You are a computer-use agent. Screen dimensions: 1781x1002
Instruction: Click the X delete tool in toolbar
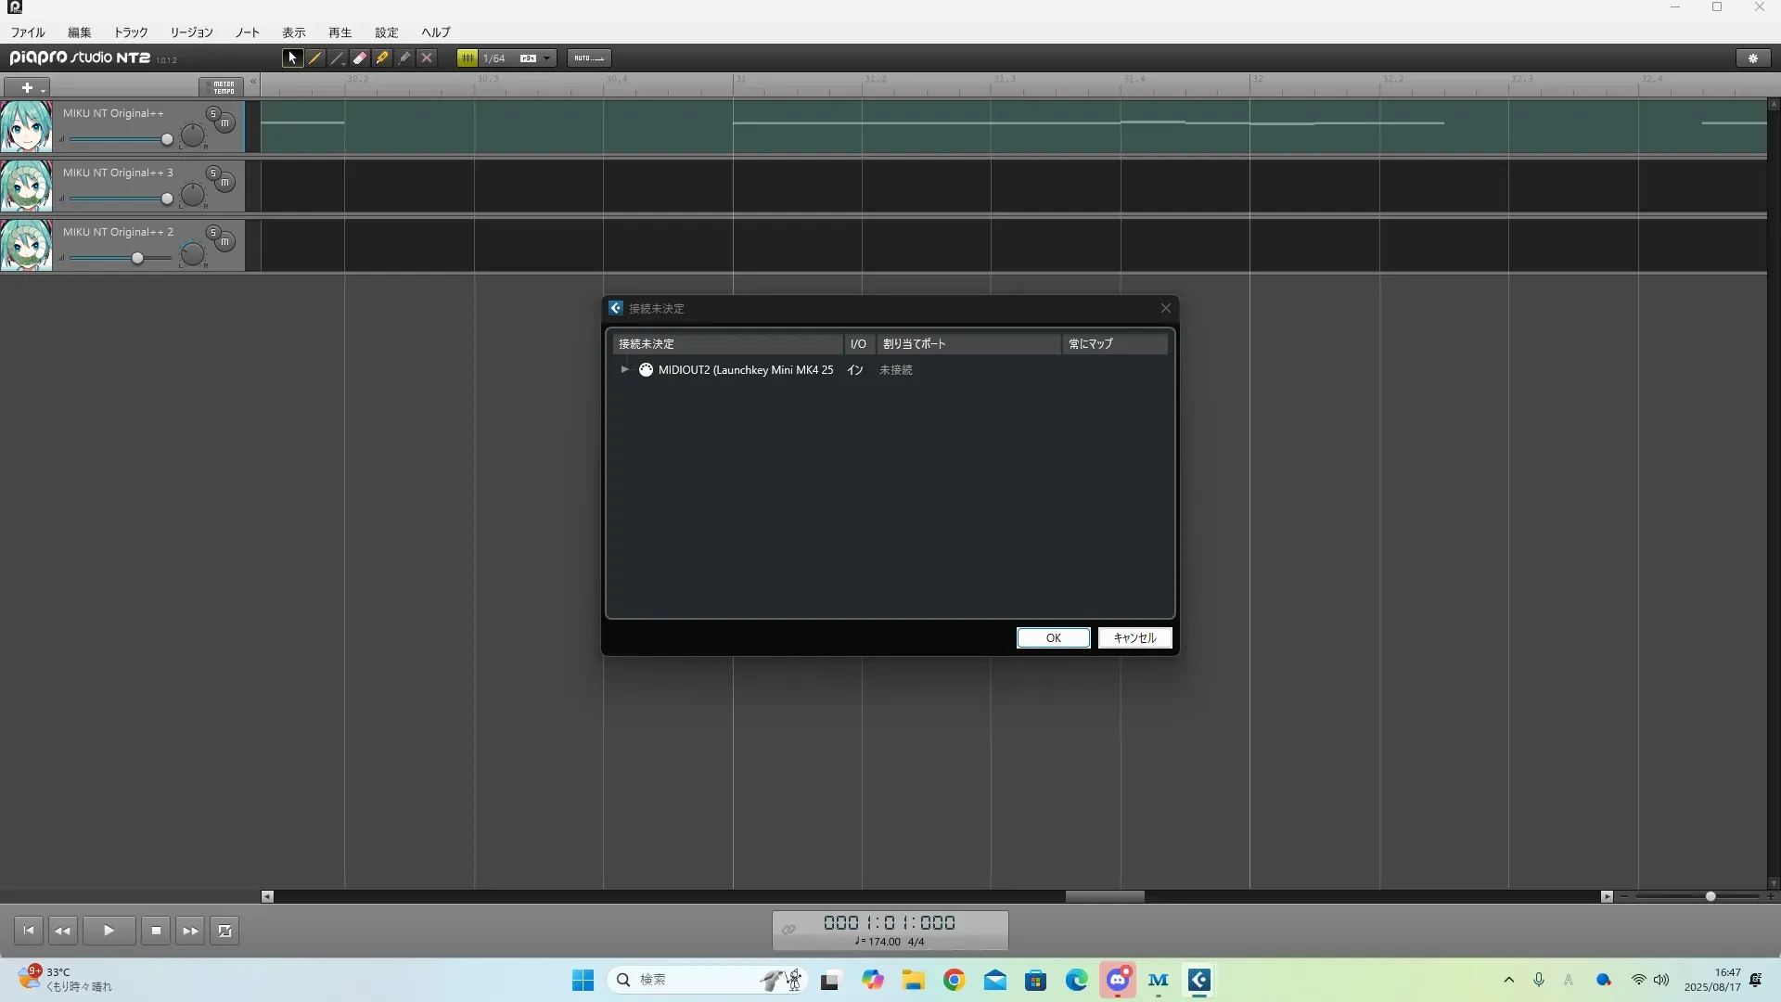point(427,58)
